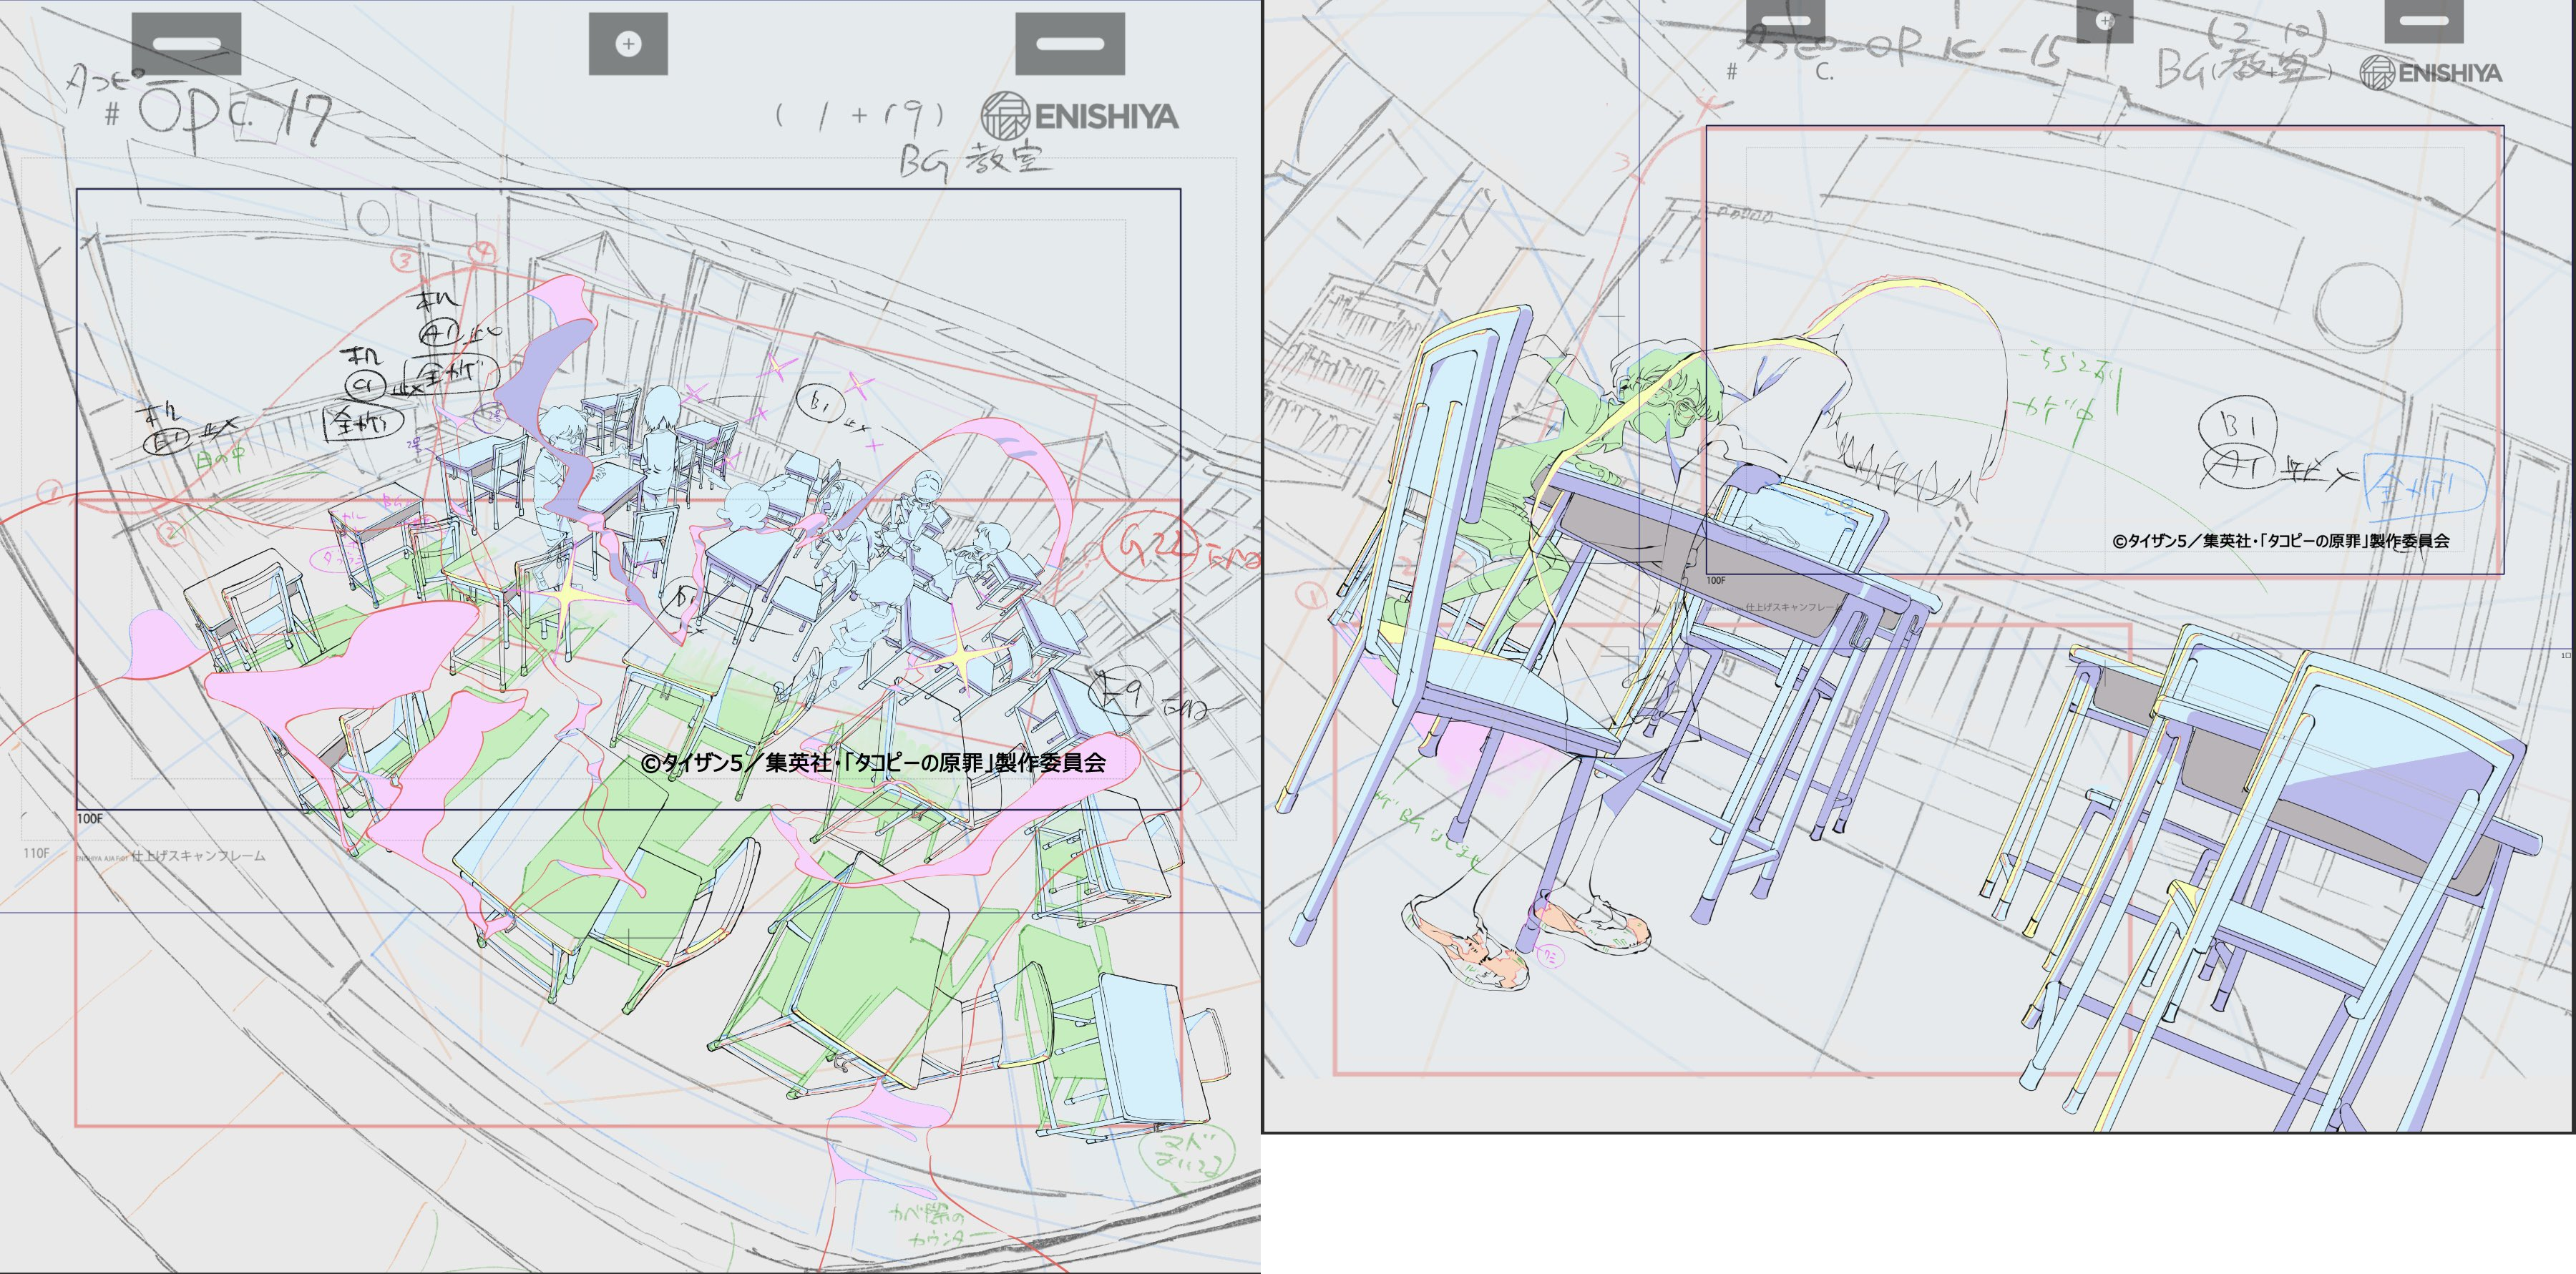Click the ENISHIYA logo on right sheet
Screen dimensions: 2576x1274
pos(2431,73)
